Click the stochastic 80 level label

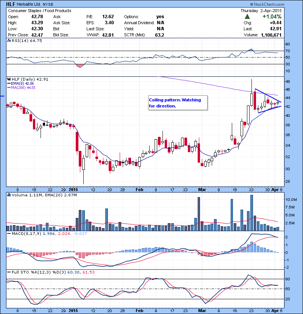point(287,279)
